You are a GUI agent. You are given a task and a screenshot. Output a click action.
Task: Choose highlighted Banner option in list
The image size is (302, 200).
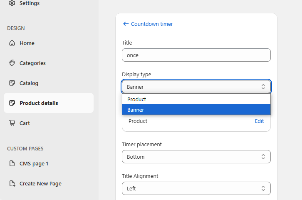(196, 110)
